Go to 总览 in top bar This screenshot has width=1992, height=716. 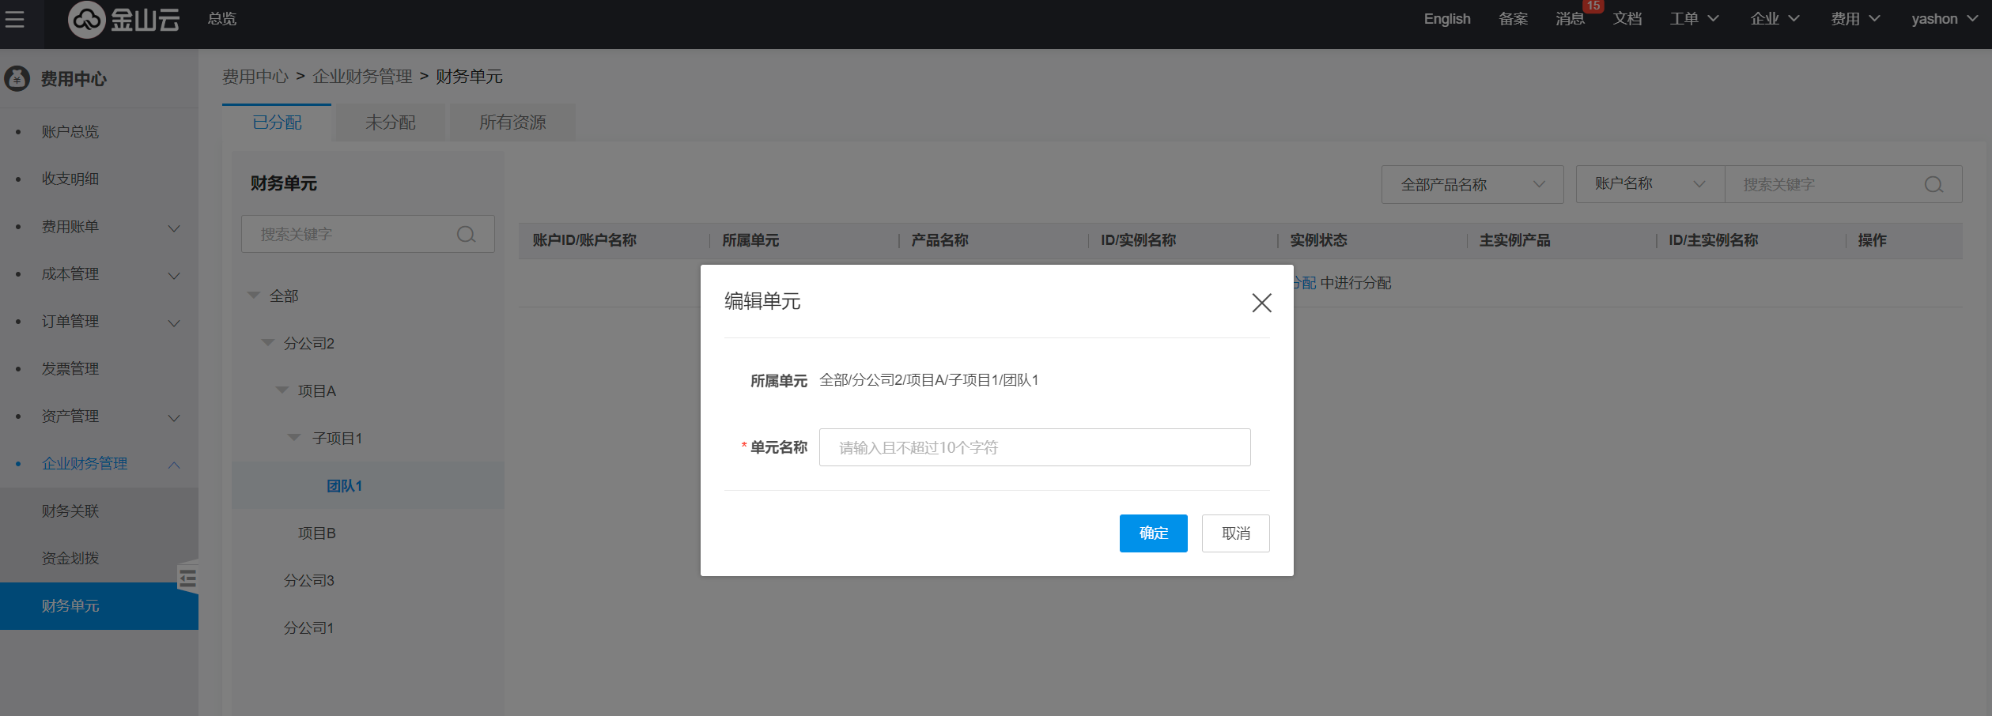click(222, 19)
